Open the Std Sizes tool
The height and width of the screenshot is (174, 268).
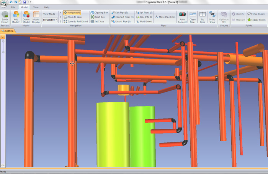[x=203, y=17]
